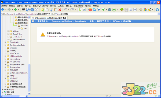
Task: Click the branching boxes toolbar icon
Action: 126,10
